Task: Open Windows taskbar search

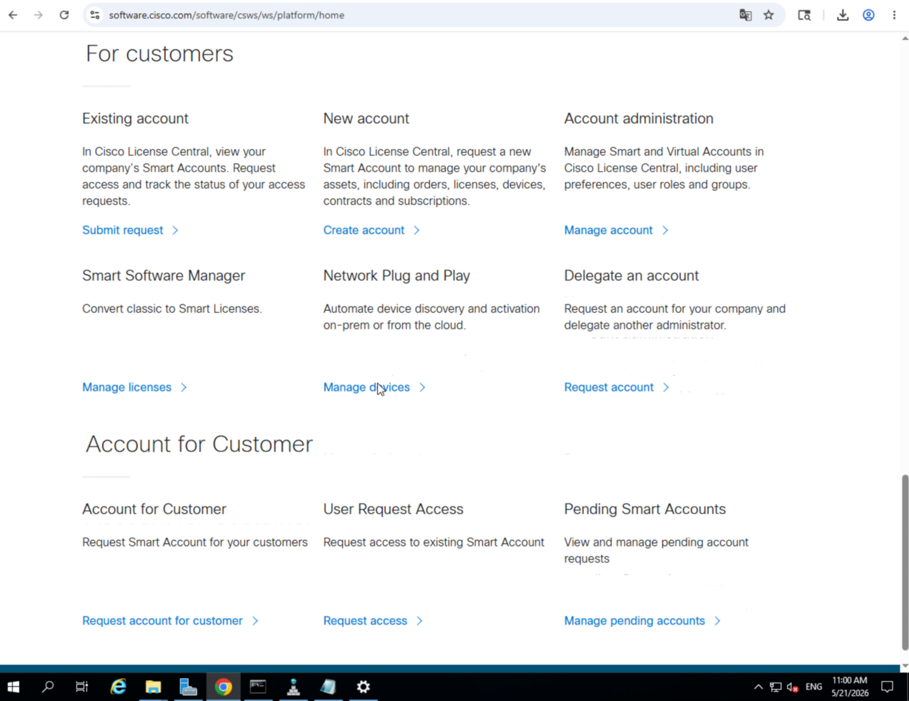Action: coord(48,686)
